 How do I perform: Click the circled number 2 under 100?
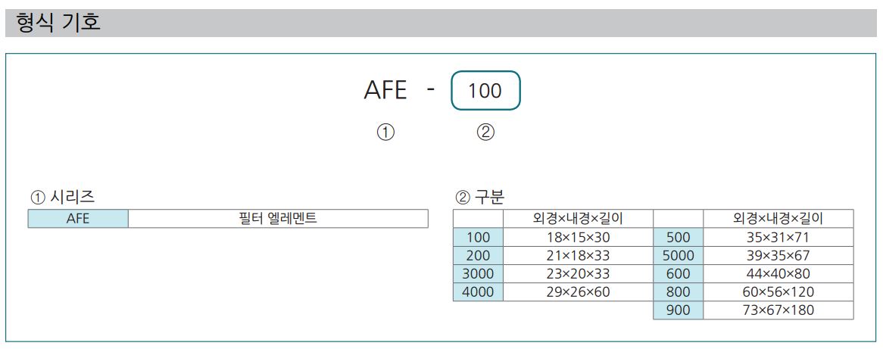point(485,132)
